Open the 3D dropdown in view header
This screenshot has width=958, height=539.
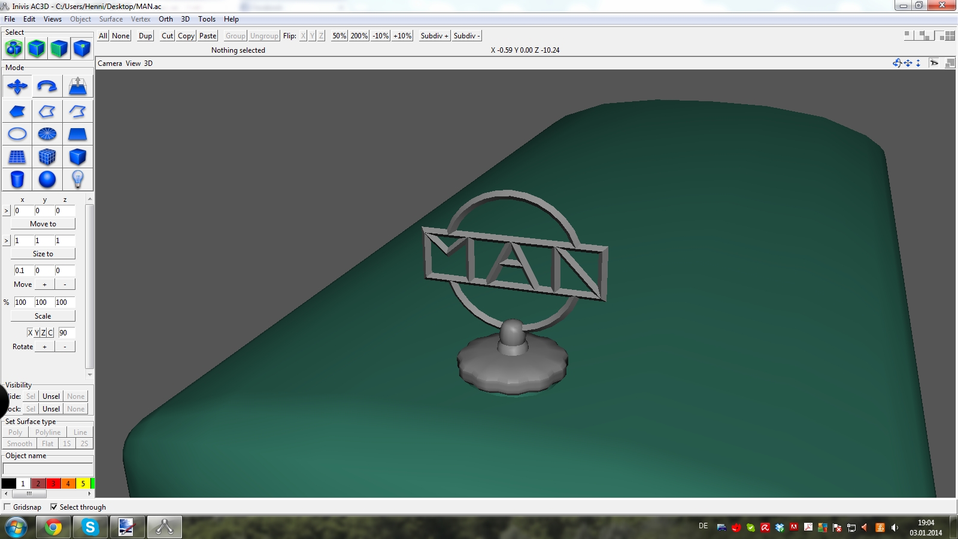[x=148, y=63]
